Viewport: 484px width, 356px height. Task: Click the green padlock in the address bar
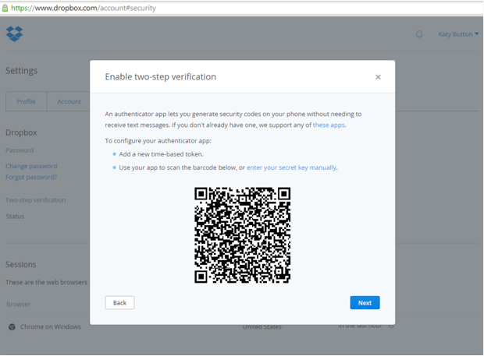5,8
